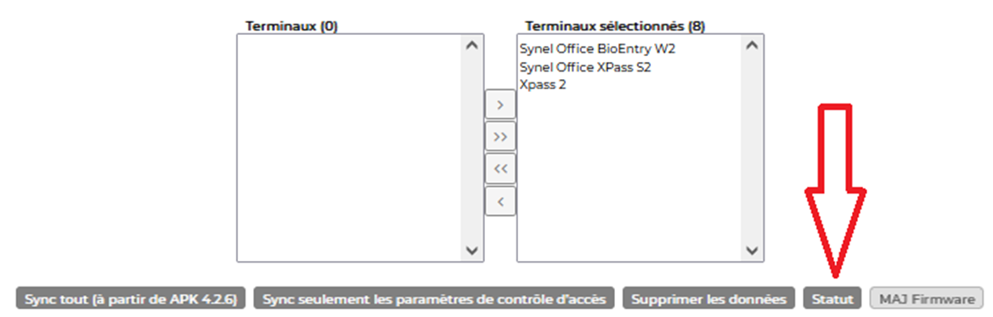Click Sync seulement les paramètres de contrôle d'accès

coord(434,299)
